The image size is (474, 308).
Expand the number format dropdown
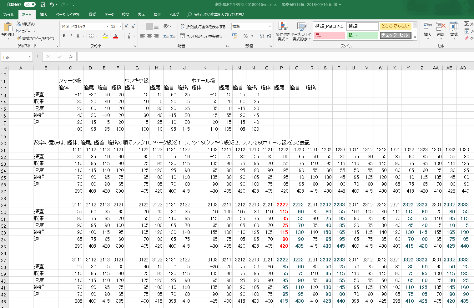(x=270, y=27)
